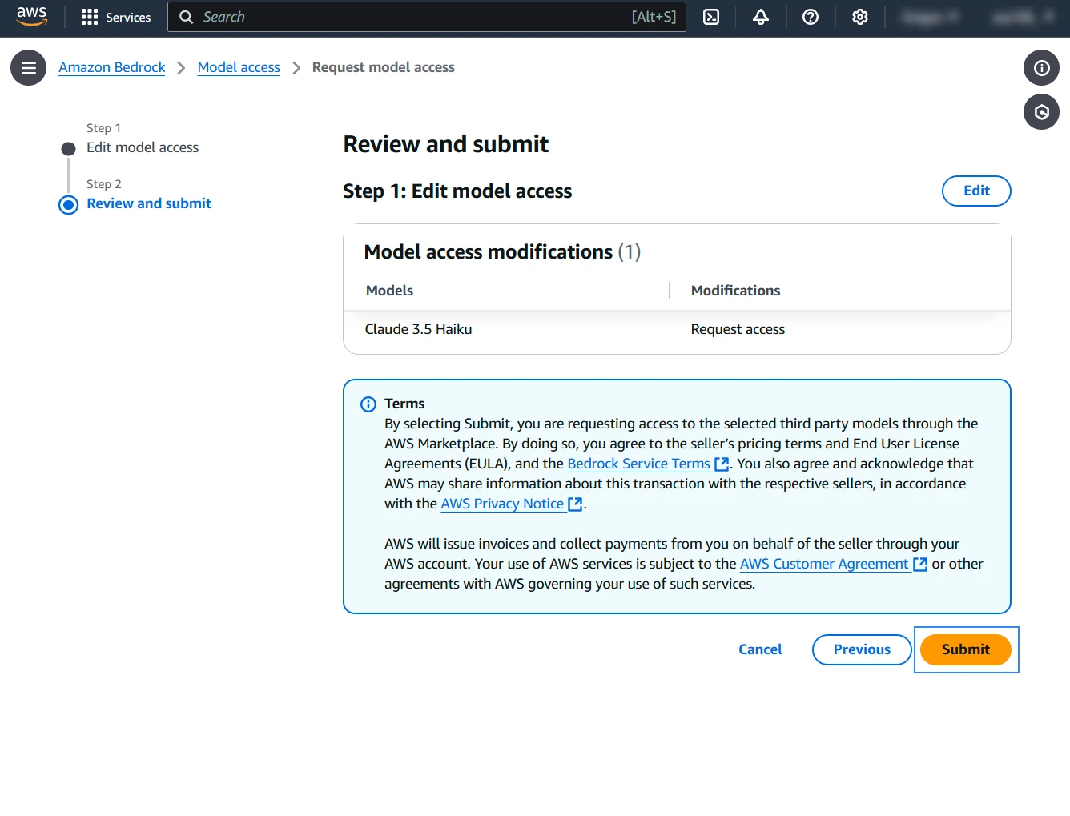Click the Cancel button
Image resolution: width=1070 pixels, height=816 pixels.
(x=760, y=649)
